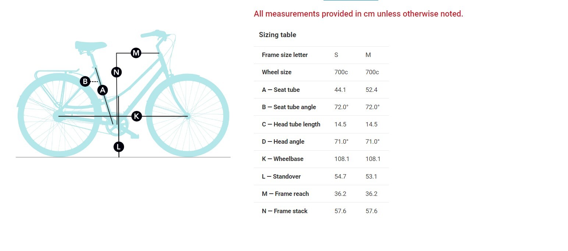Viewport: 568px width, 251px height.
Task: Select the B seat tube angle marker
Action: 85,82
